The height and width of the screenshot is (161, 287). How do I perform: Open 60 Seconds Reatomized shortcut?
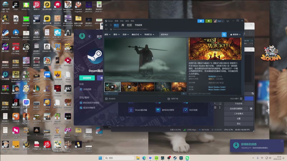(x=68, y=21)
